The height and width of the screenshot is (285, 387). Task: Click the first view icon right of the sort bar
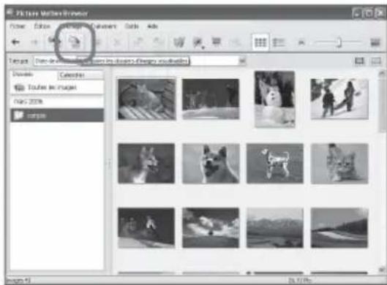tap(359, 61)
